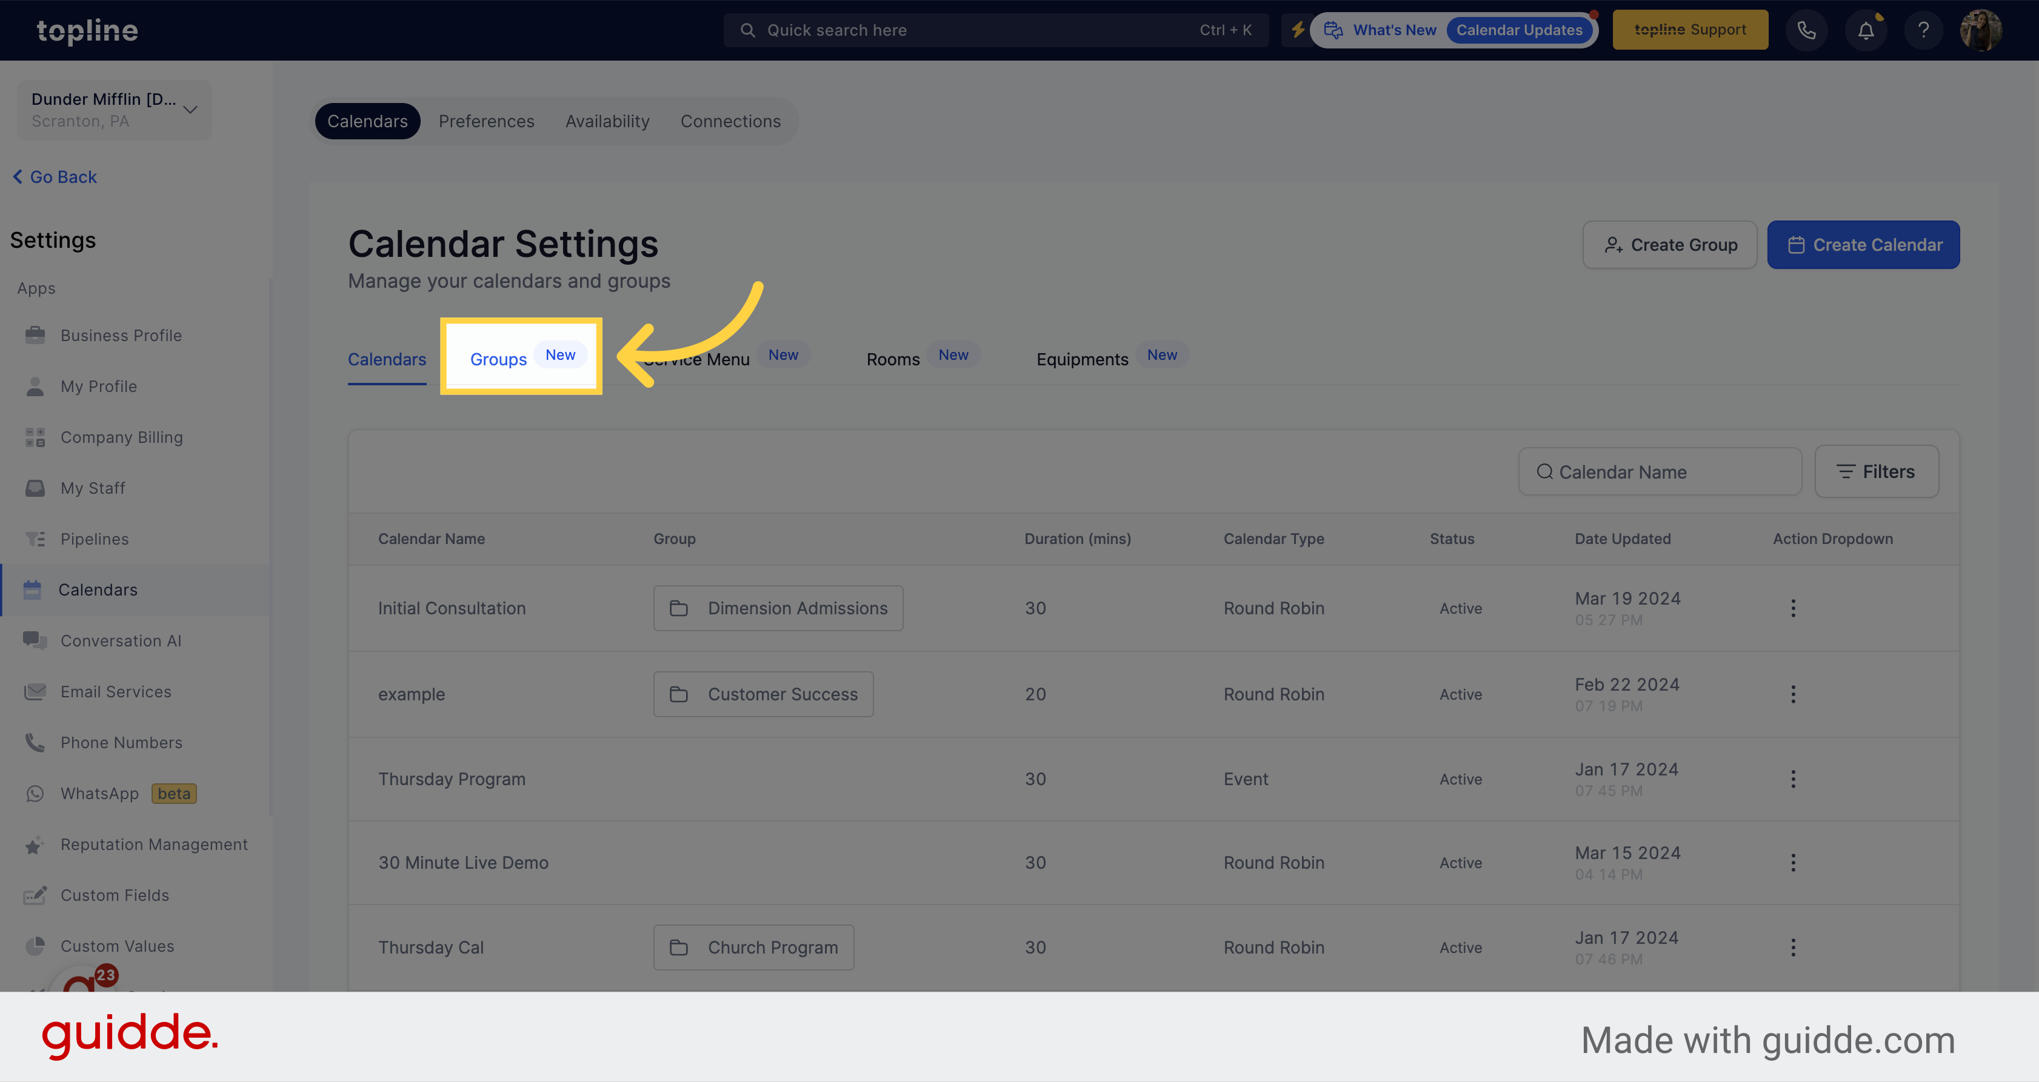The image size is (2039, 1082).
Task: Click the Action Dropdown for Initial Consultation
Action: 1794,608
